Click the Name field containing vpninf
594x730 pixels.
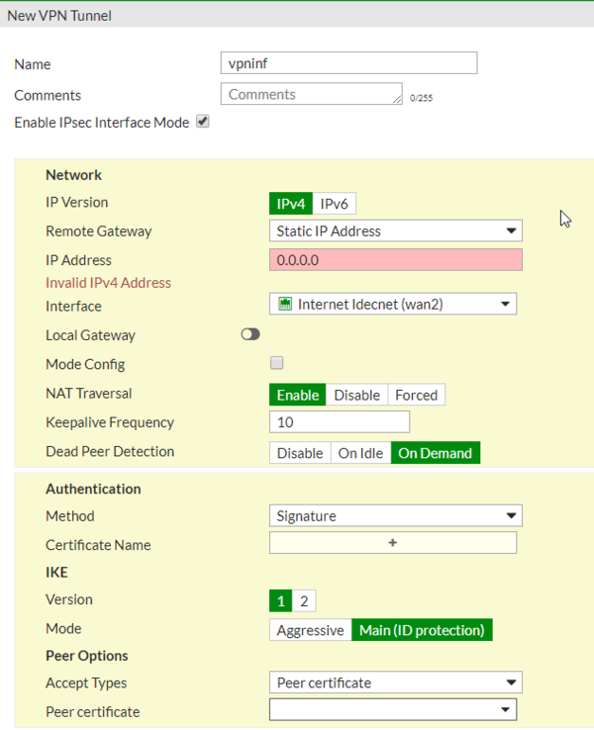click(x=348, y=63)
